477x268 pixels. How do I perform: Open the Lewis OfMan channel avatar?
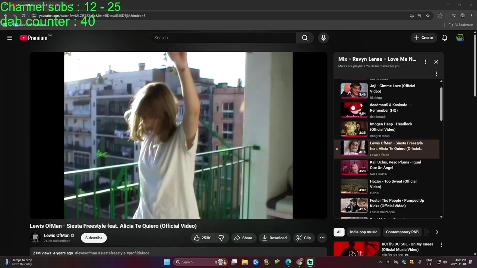point(35,238)
